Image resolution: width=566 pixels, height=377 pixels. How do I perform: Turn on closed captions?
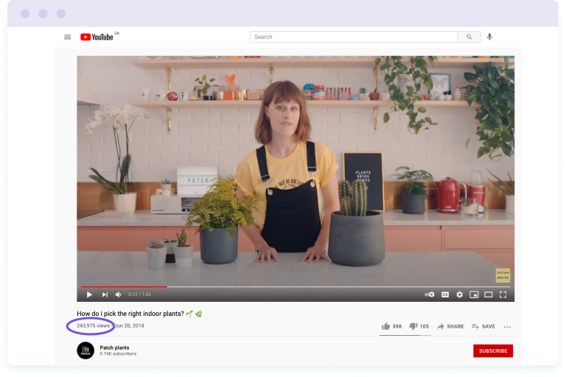click(x=445, y=295)
